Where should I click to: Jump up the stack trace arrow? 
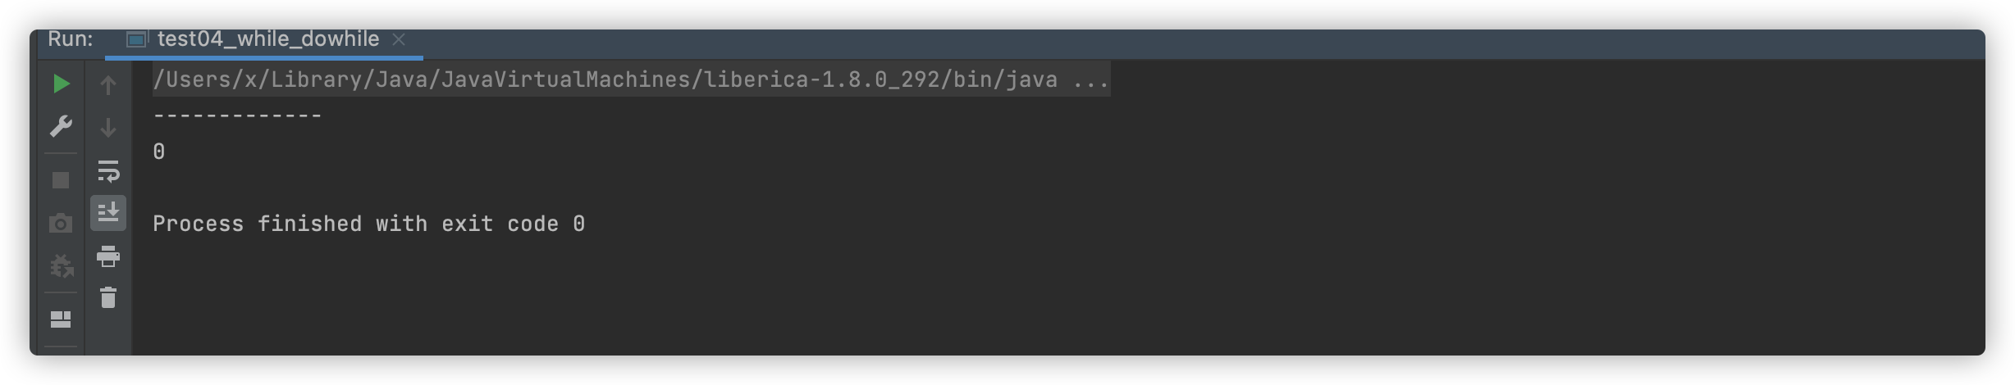pyautogui.click(x=108, y=84)
